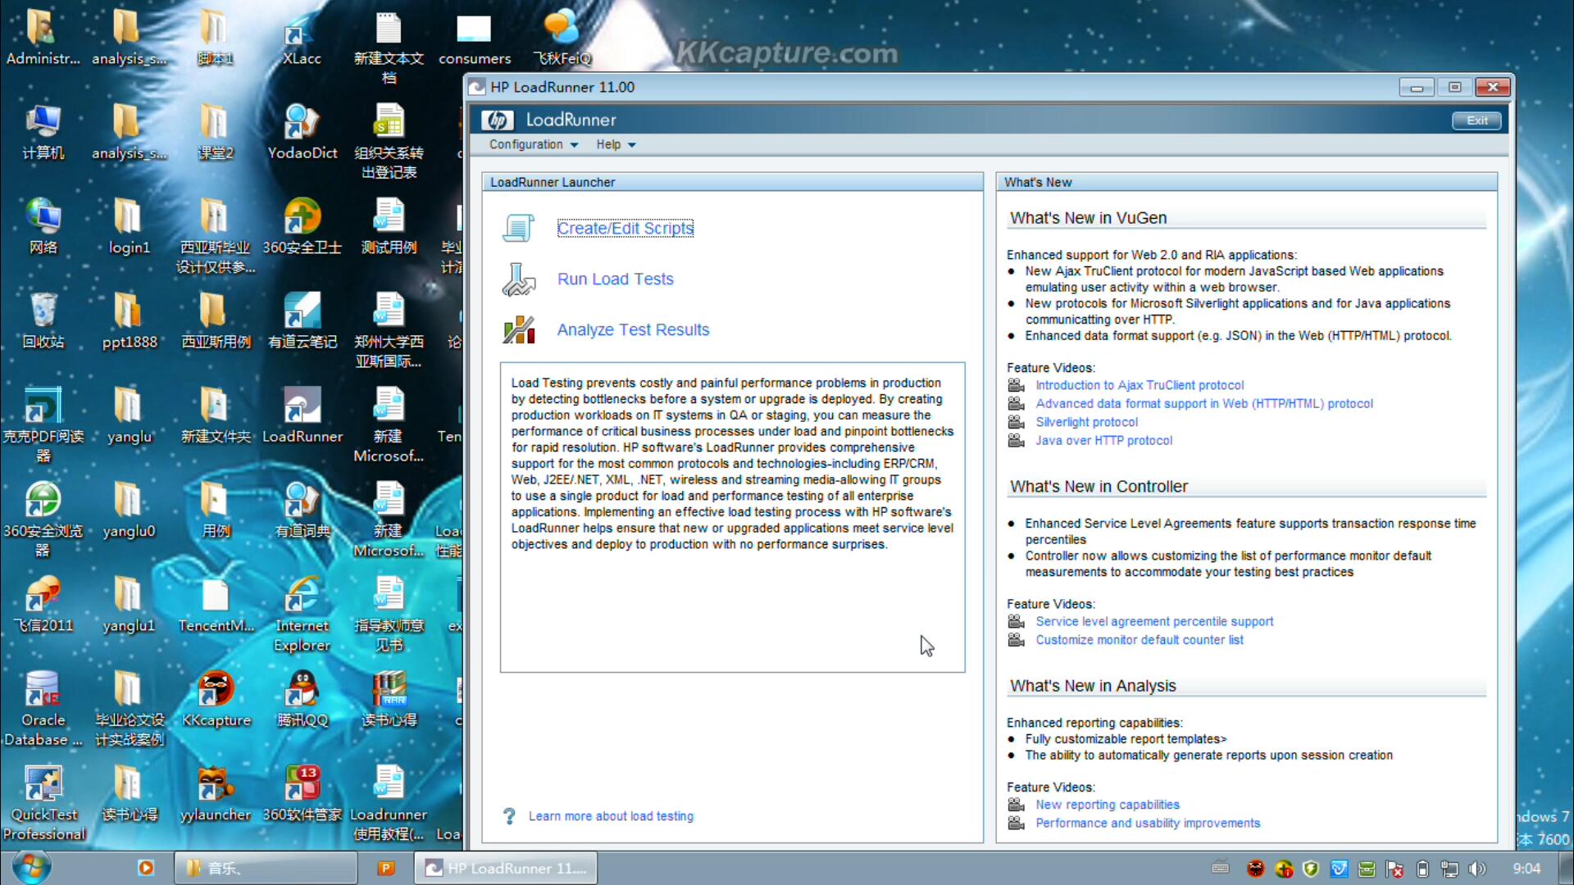Click video icon beside Service level agreement link
The image size is (1574, 885).
1016,621
